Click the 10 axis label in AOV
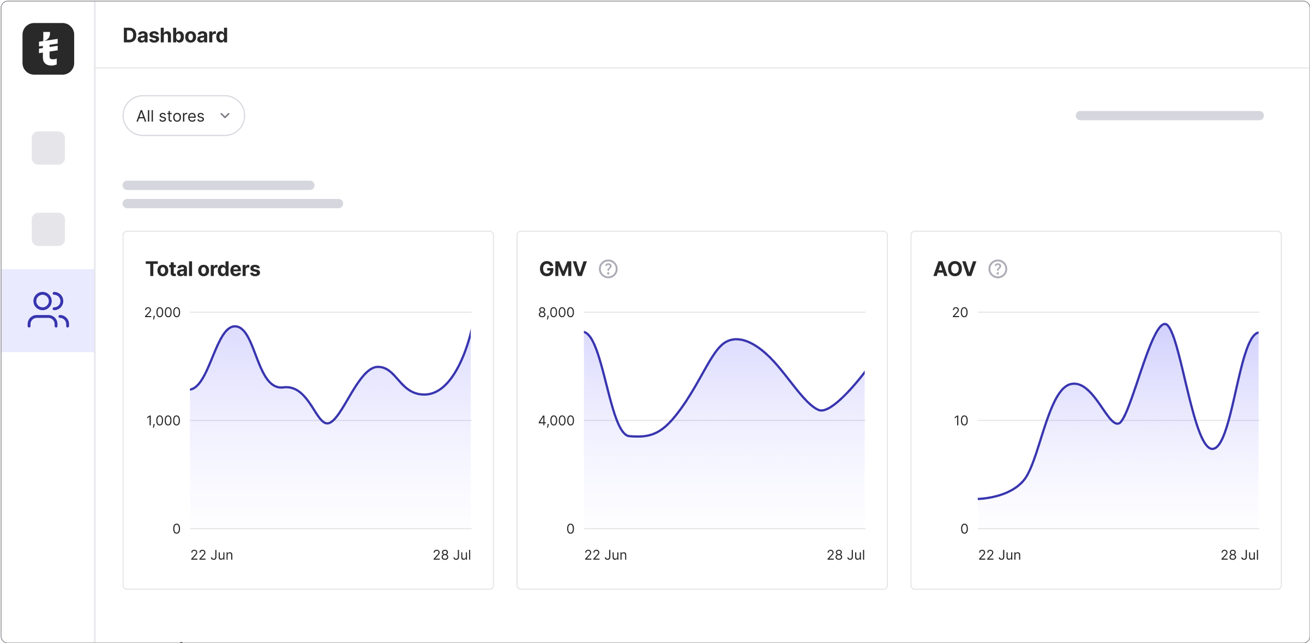1310x643 pixels. [961, 421]
